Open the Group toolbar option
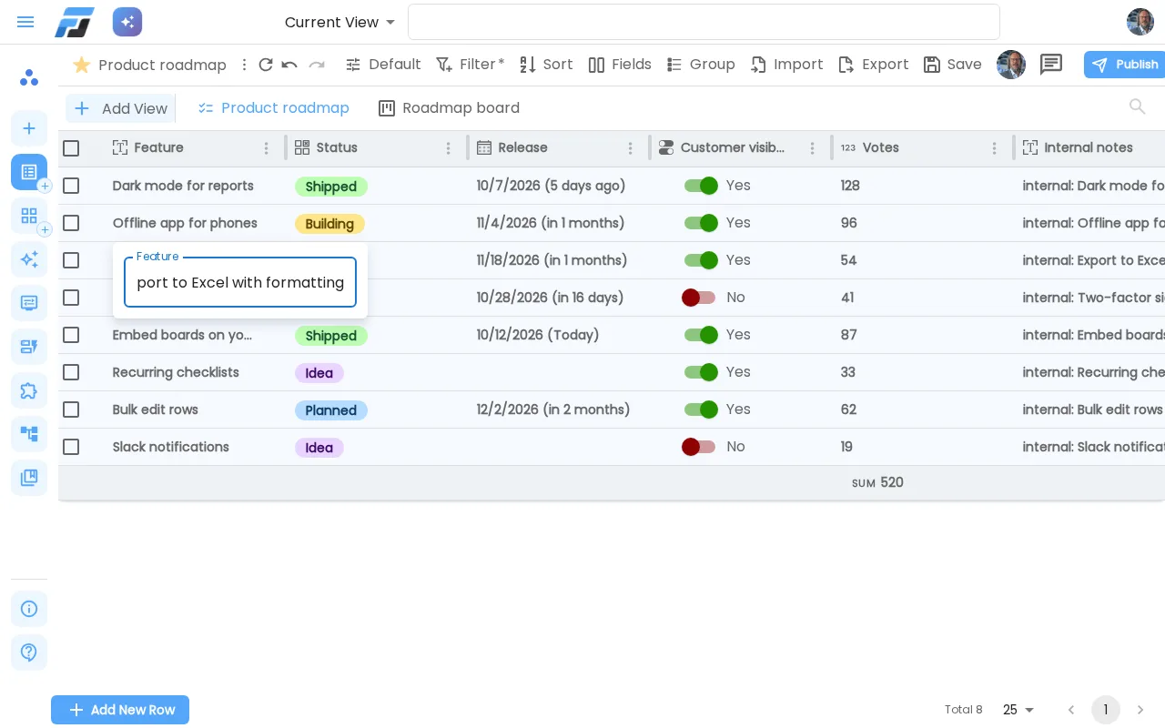 tap(701, 65)
